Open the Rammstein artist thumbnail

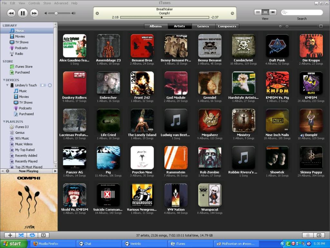[176, 158]
